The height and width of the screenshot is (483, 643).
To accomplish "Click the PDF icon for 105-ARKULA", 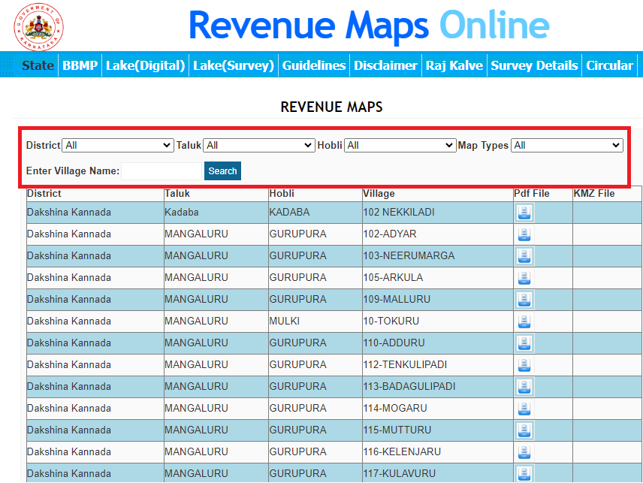I will pos(524,278).
